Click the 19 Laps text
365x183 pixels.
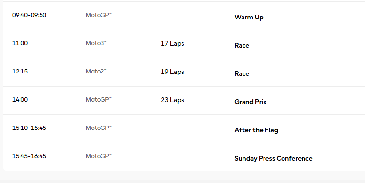[172, 72]
